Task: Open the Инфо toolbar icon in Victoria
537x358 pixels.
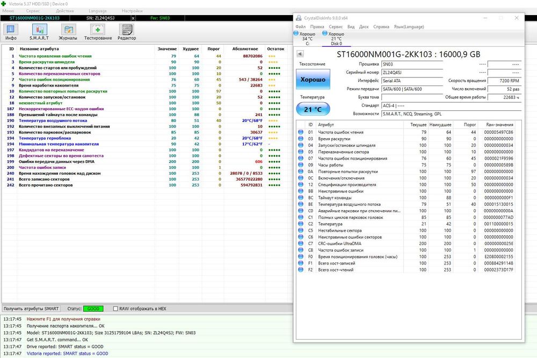Action: [11, 32]
